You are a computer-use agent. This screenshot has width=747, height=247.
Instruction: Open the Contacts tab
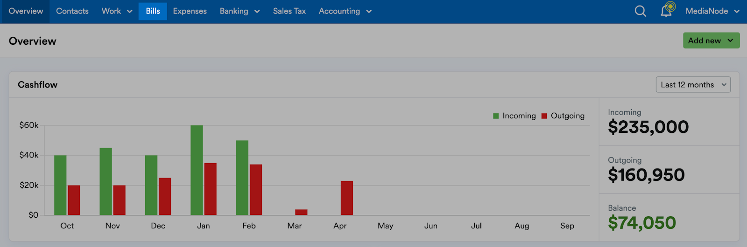point(72,11)
